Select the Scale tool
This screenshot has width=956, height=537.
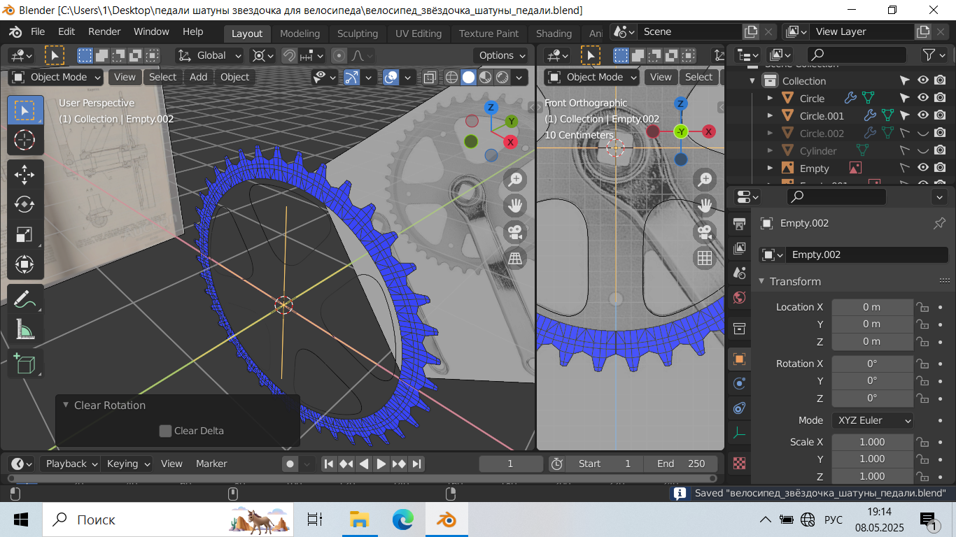click(x=25, y=234)
